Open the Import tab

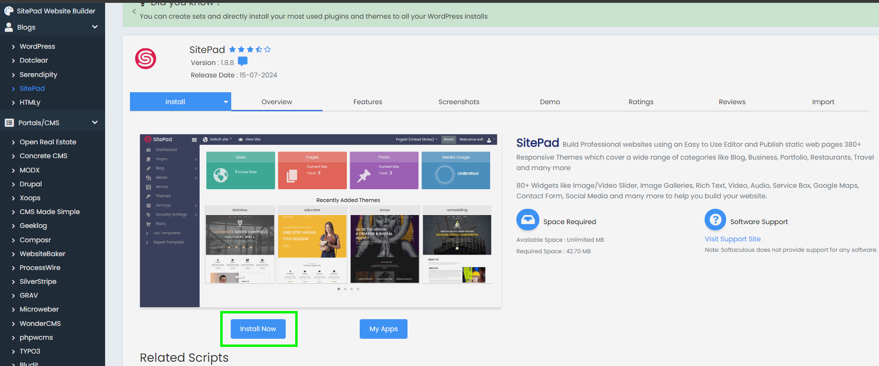[823, 102]
